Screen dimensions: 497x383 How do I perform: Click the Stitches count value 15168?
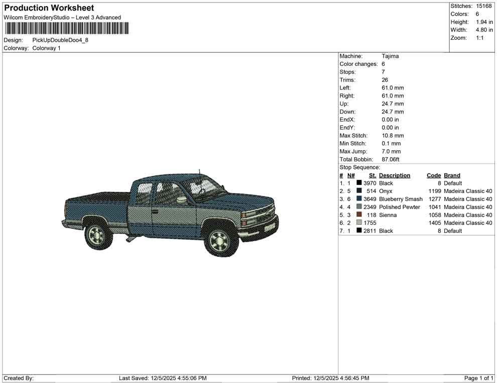tap(484, 6)
